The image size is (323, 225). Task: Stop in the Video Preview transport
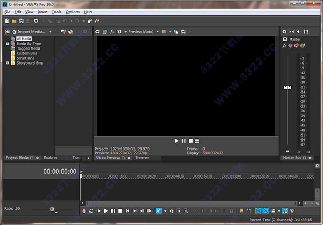(x=191, y=141)
